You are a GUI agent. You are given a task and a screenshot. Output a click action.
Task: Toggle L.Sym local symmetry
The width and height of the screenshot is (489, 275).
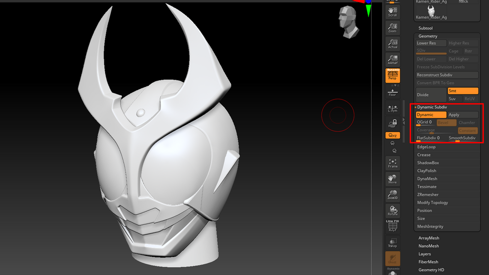pos(392,109)
